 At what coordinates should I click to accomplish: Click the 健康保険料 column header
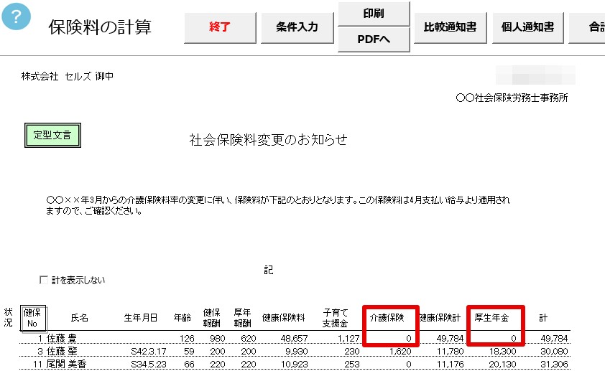pos(284,318)
